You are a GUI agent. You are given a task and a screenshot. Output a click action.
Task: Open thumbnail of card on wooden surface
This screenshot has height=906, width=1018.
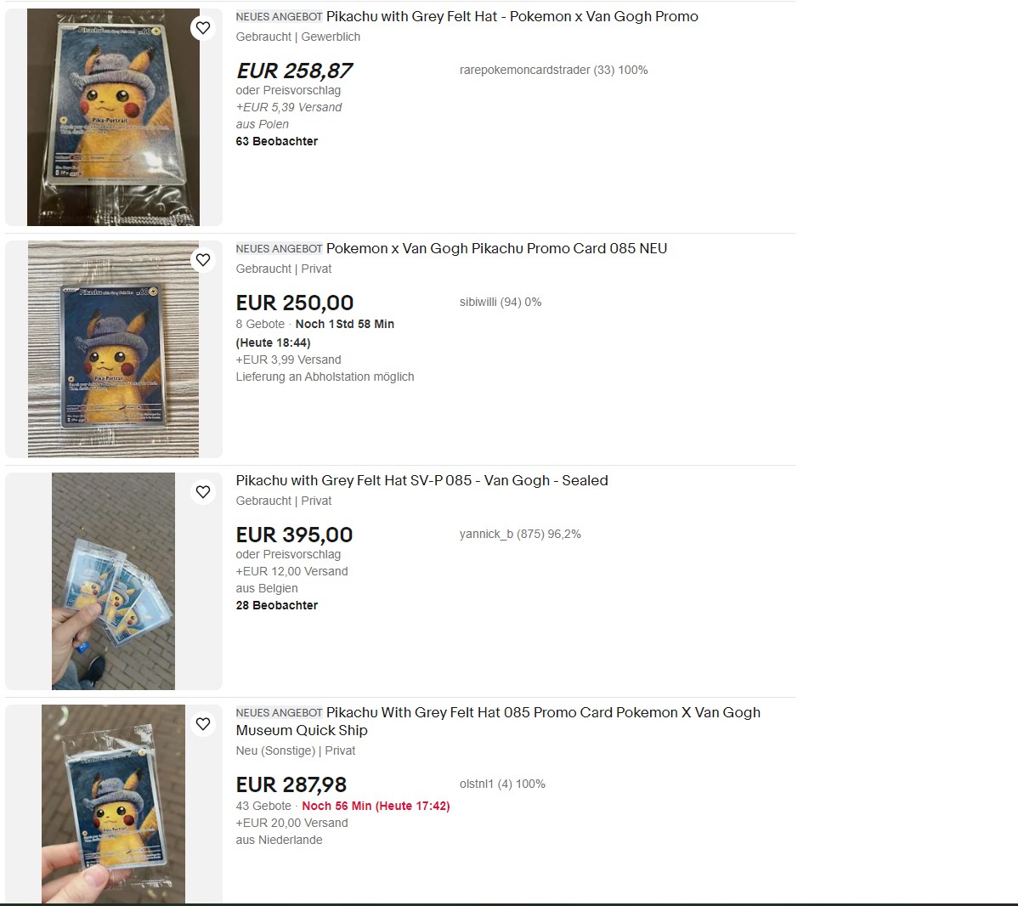tap(114, 349)
